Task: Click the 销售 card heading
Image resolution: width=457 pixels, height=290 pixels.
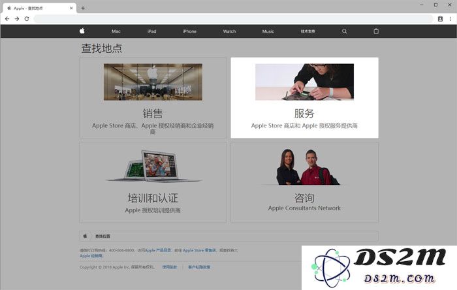Action: (x=153, y=114)
